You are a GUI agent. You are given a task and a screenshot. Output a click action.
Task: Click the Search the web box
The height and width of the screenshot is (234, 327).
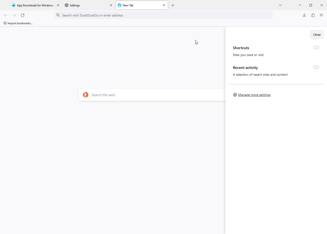coord(152,95)
